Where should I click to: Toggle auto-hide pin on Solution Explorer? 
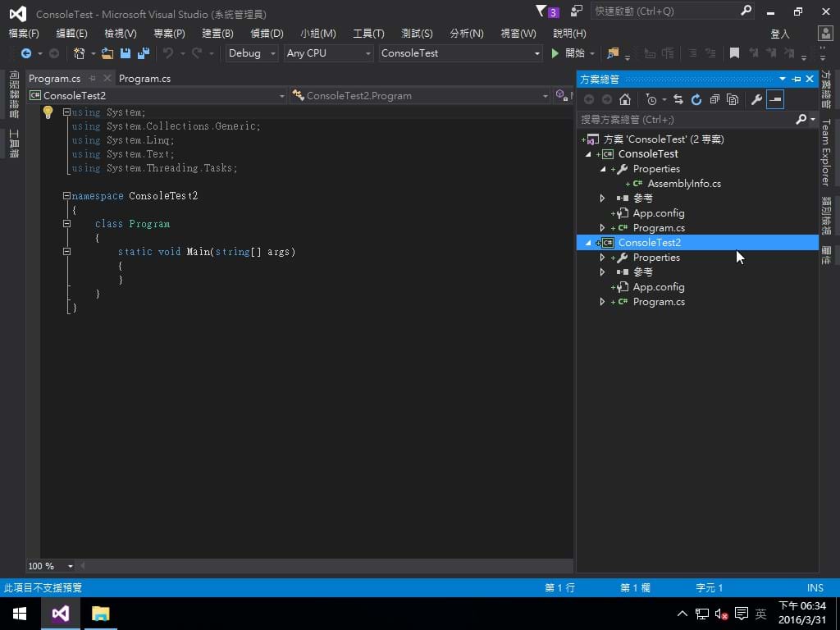(x=796, y=80)
